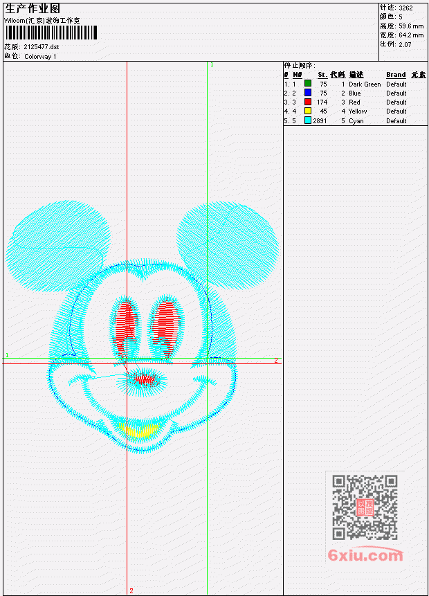Click the color count '颜色: 5'
This screenshot has height=596, width=429.
391,17
